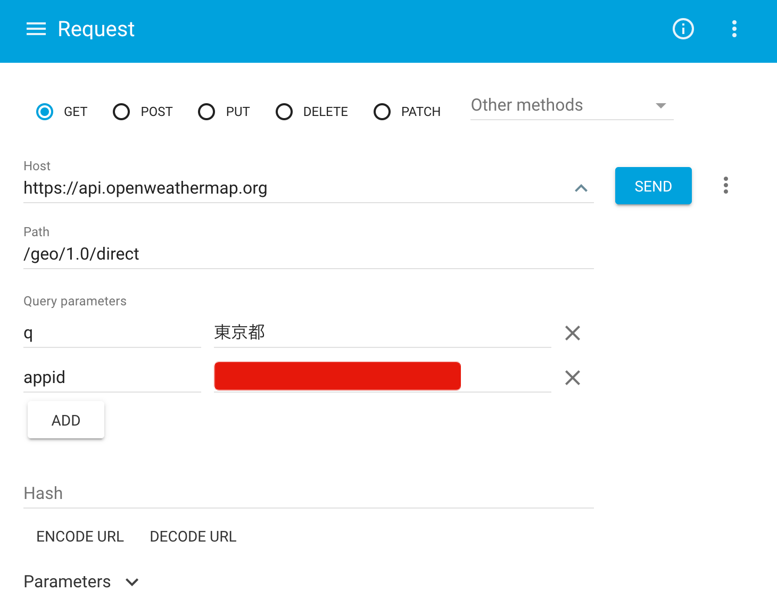Open the options menu beside SEND
The width and height of the screenshot is (777, 599).
pyautogui.click(x=725, y=185)
